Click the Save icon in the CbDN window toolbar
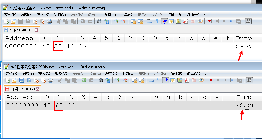The height and width of the screenshot is (139, 262). coord(22,80)
